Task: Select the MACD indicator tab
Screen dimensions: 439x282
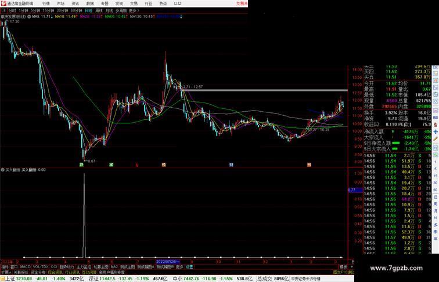Action: [x=25, y=267]
